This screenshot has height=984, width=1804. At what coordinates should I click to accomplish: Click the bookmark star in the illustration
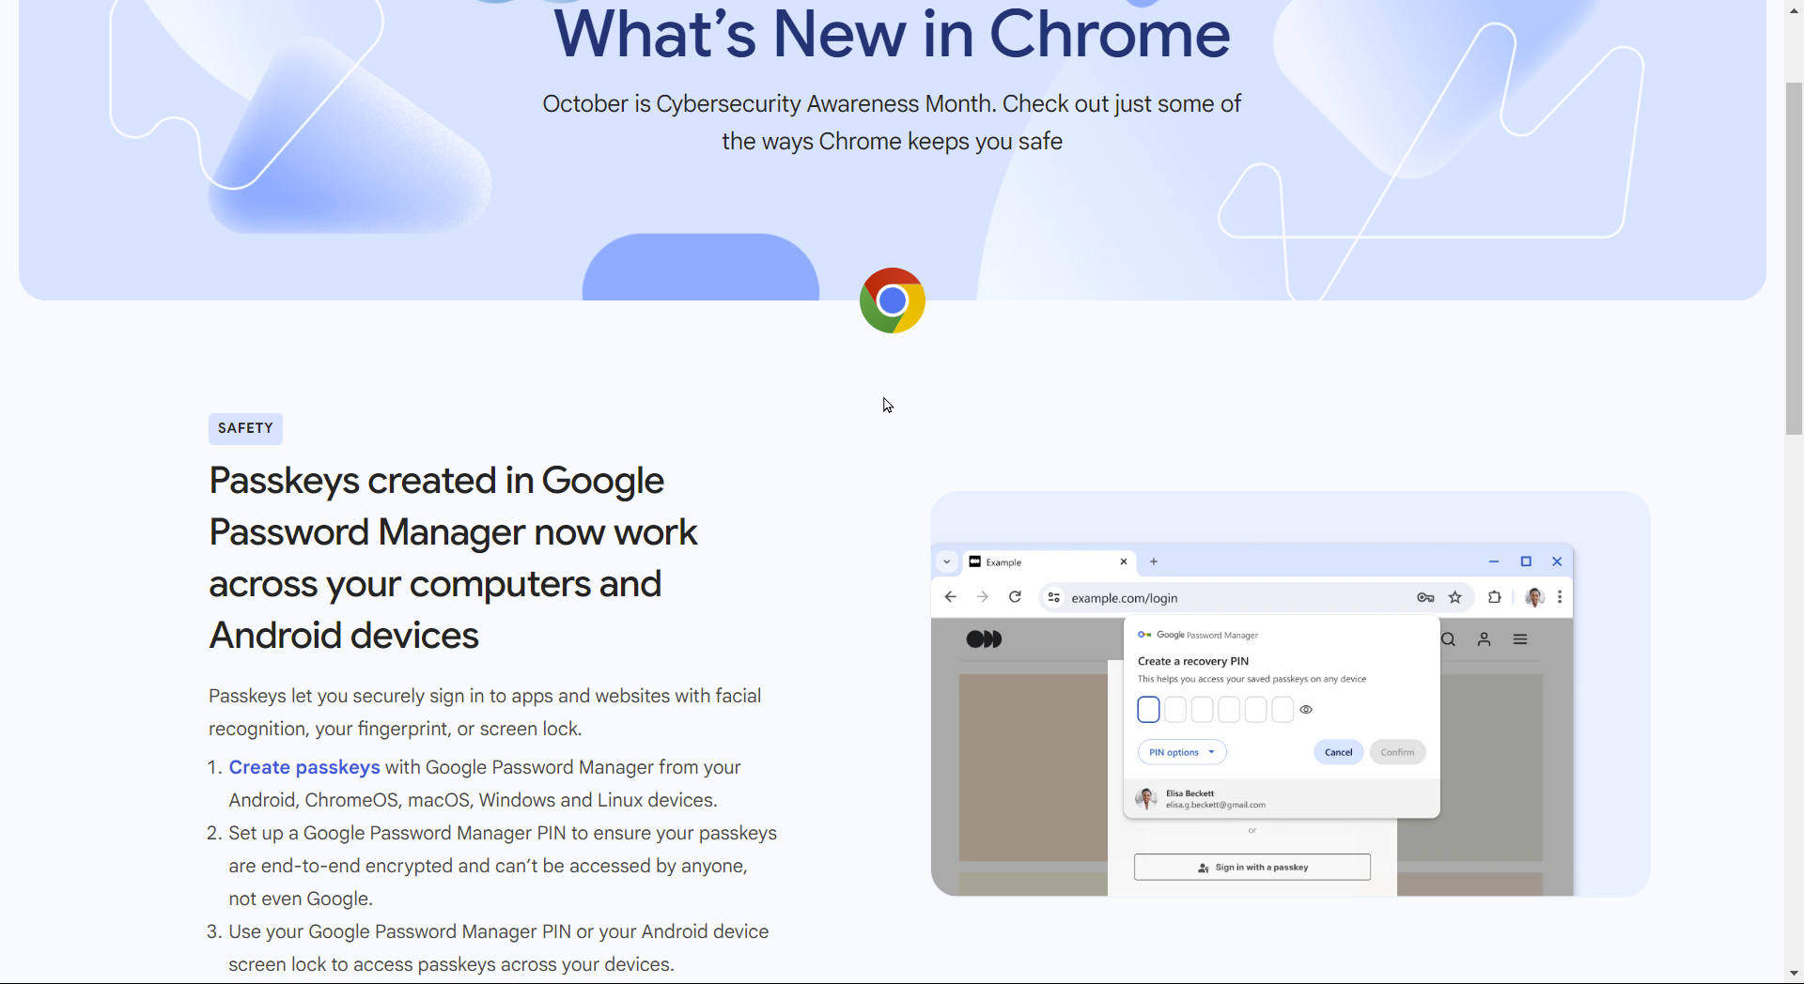(1455, 597)
